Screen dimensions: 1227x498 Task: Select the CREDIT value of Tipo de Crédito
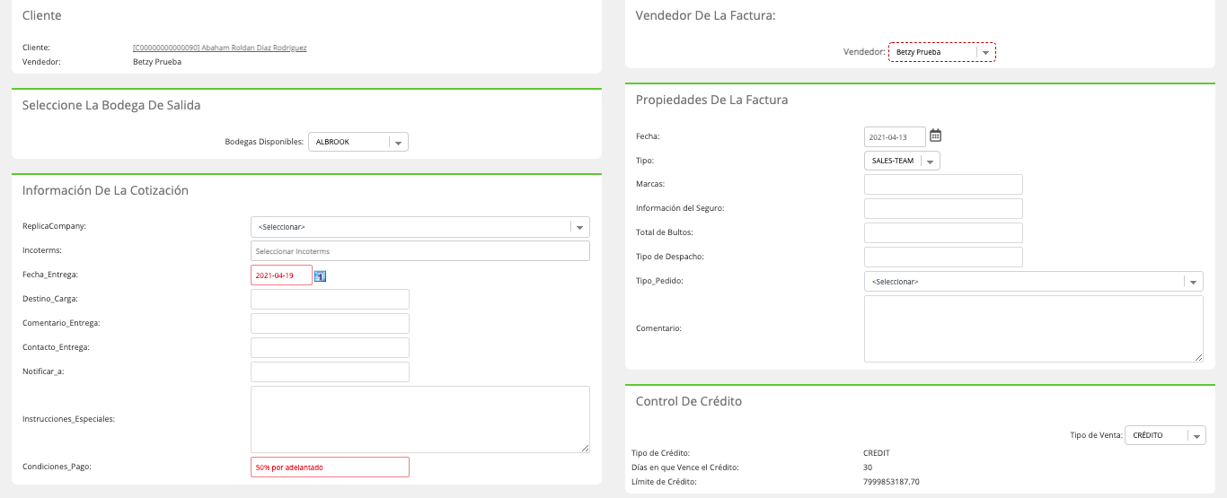tap(877, 453)
